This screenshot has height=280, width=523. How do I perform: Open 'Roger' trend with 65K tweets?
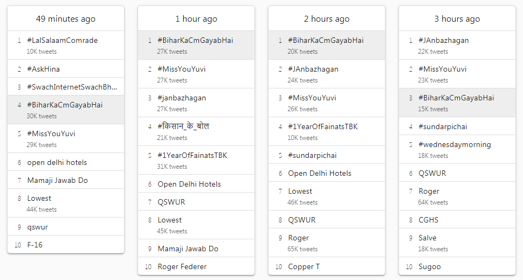tap(327, 243)
